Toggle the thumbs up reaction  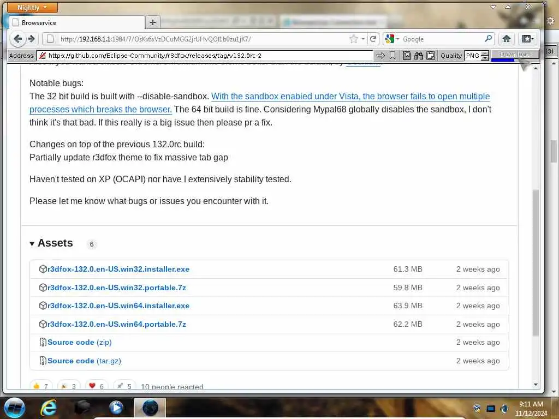[40, 386]
